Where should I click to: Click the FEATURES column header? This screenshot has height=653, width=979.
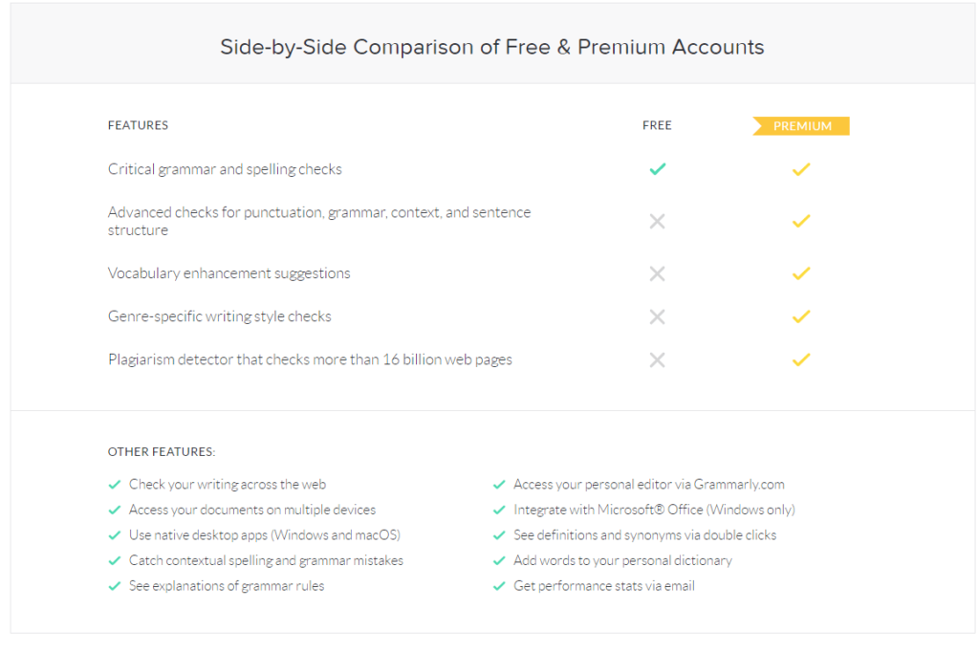click(138, 125)
